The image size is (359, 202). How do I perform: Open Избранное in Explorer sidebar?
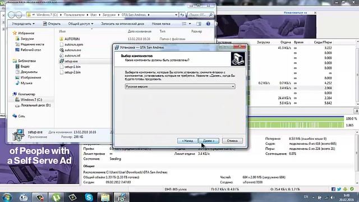(26, 33)
